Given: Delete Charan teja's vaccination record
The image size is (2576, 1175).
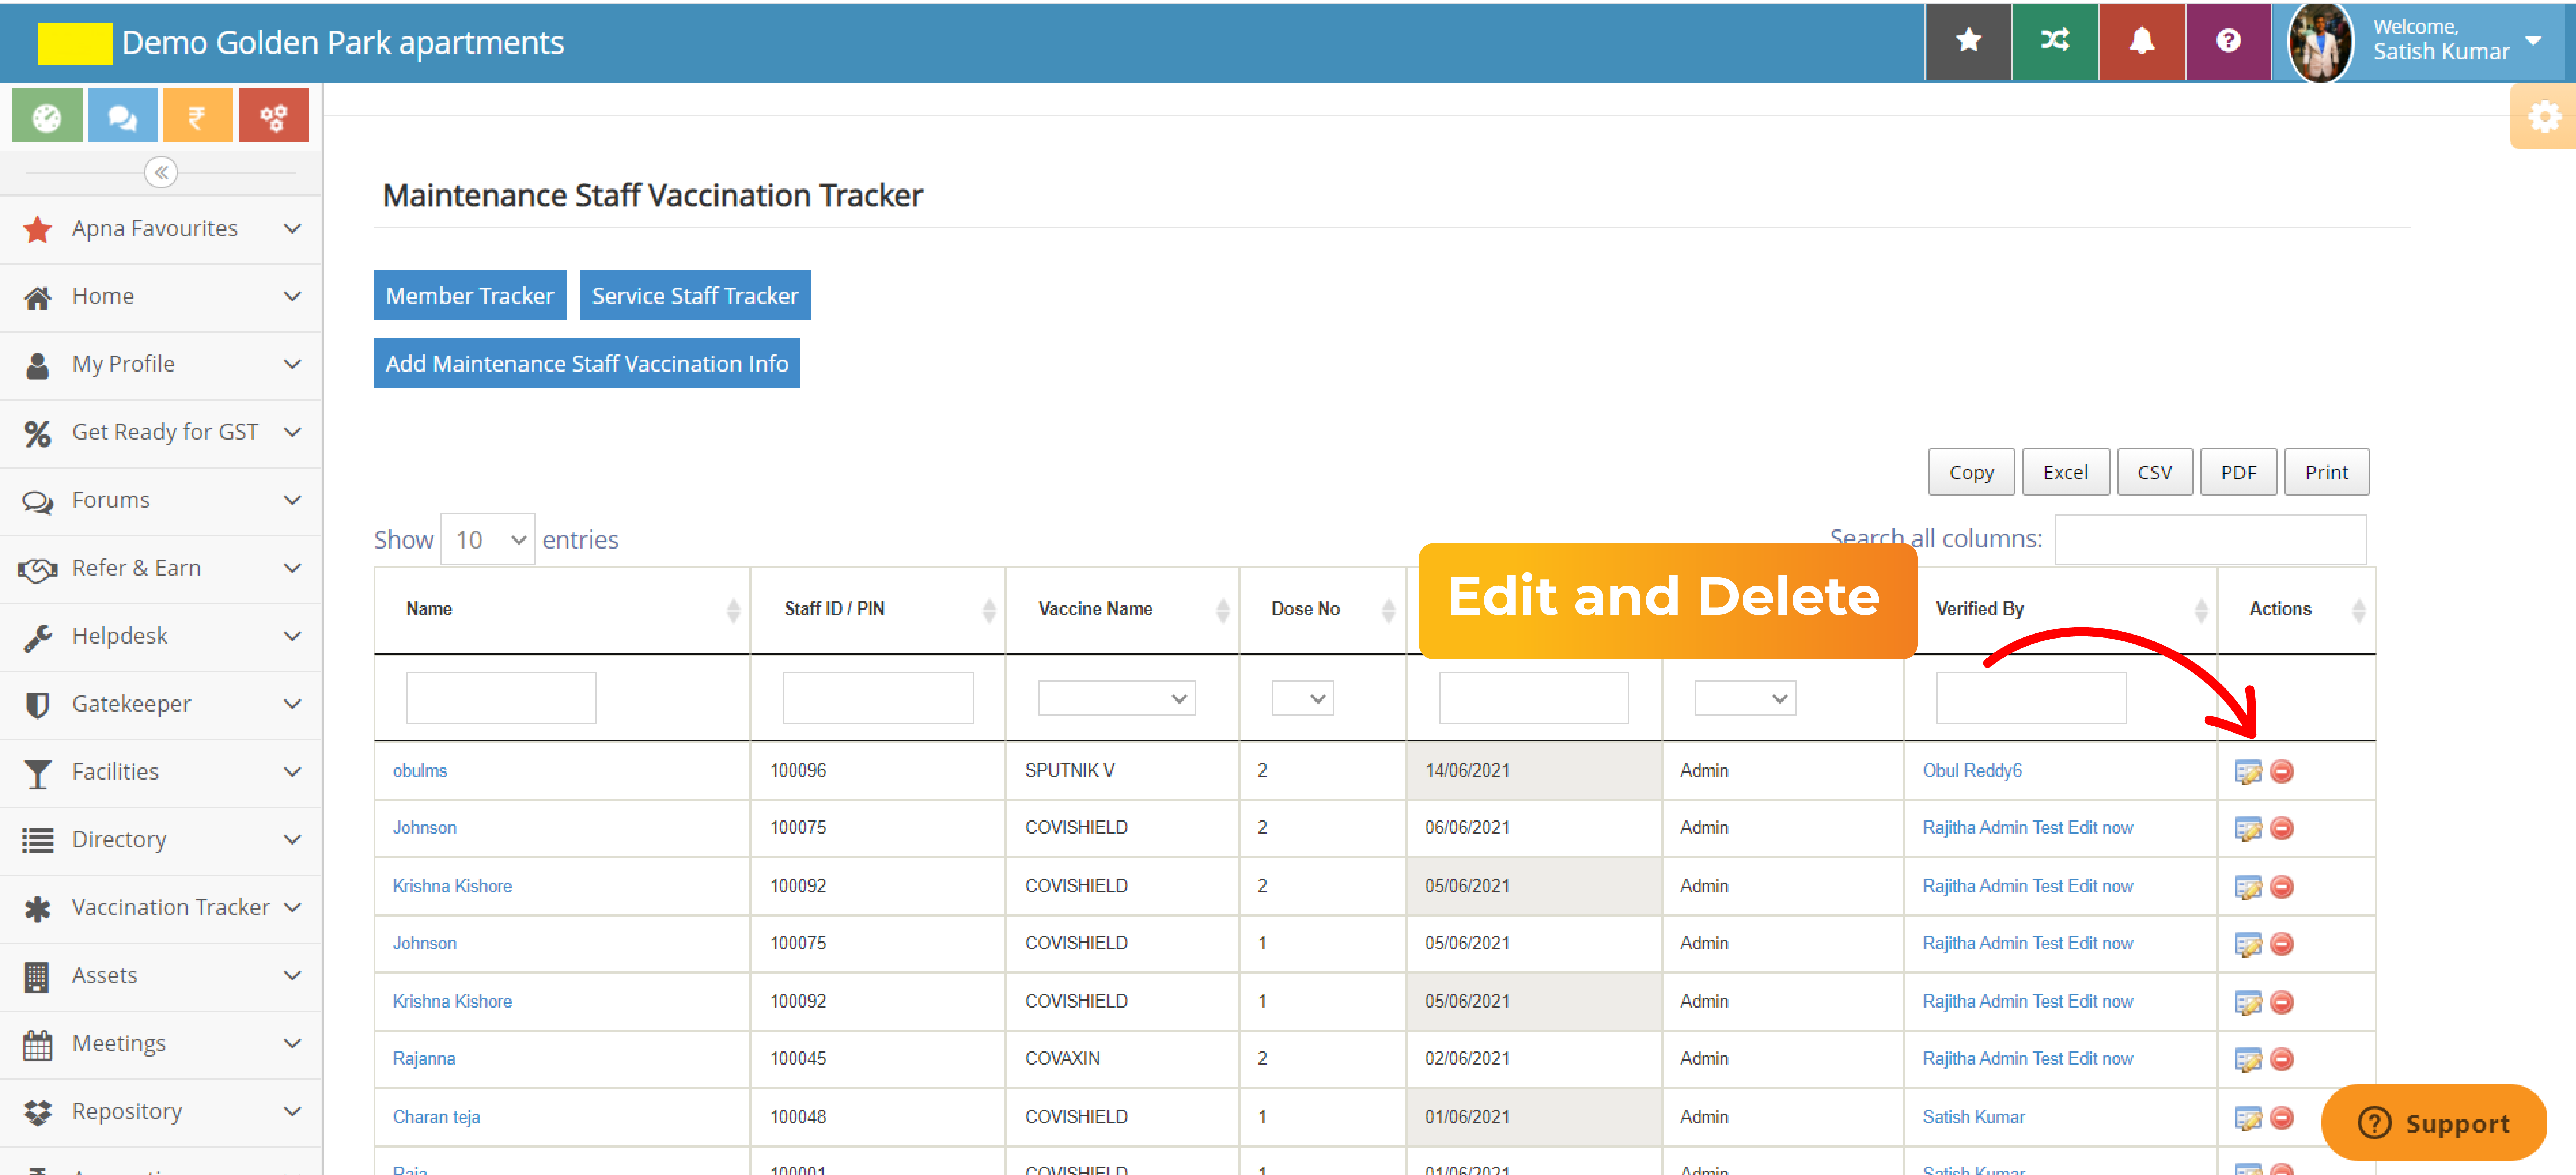Looking at the screenshot, I should [2282, 1118].
